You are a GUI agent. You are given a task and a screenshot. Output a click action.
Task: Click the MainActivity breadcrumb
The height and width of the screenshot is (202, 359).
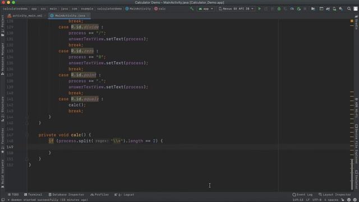pos(138,9)
